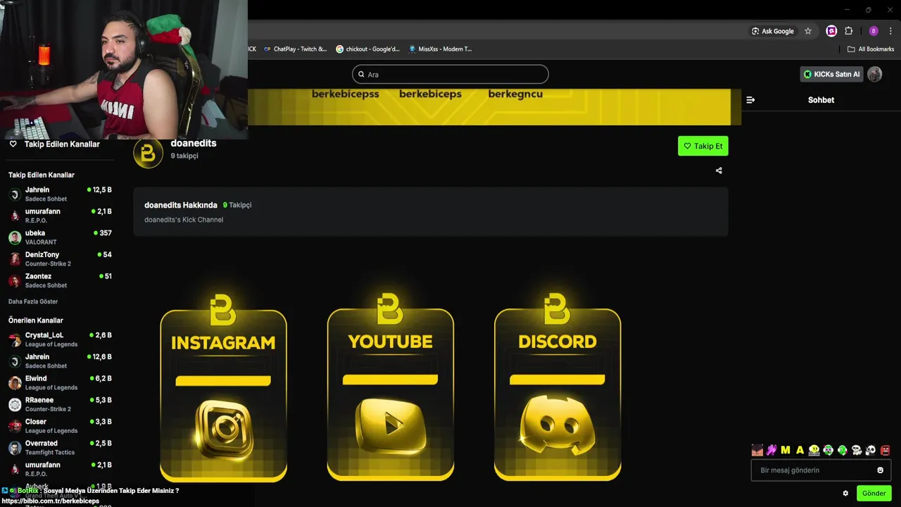Open chat settings gear icon
Screen dimensions: 901x507
click(845, 493)
